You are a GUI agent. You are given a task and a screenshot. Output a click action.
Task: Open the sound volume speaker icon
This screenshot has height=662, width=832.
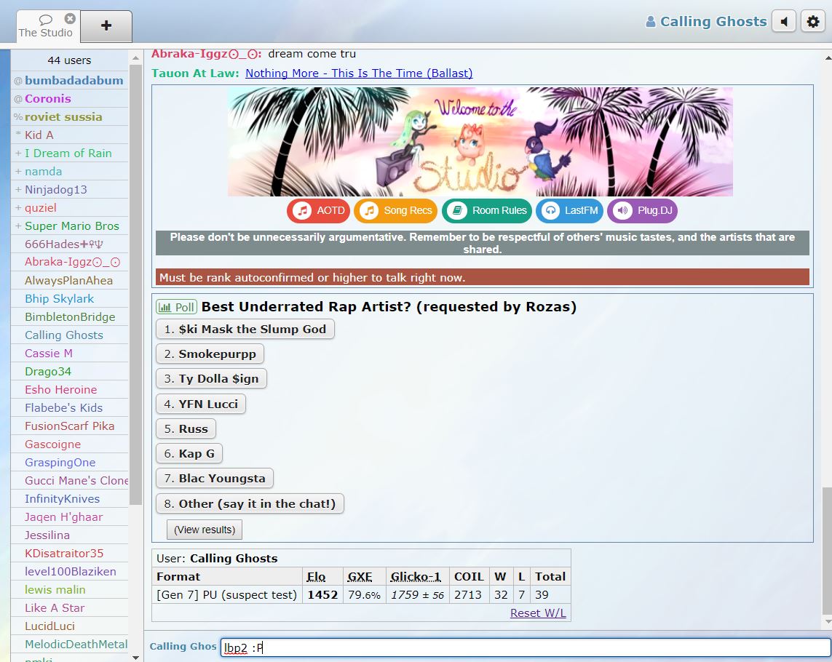tap(784, 22)
